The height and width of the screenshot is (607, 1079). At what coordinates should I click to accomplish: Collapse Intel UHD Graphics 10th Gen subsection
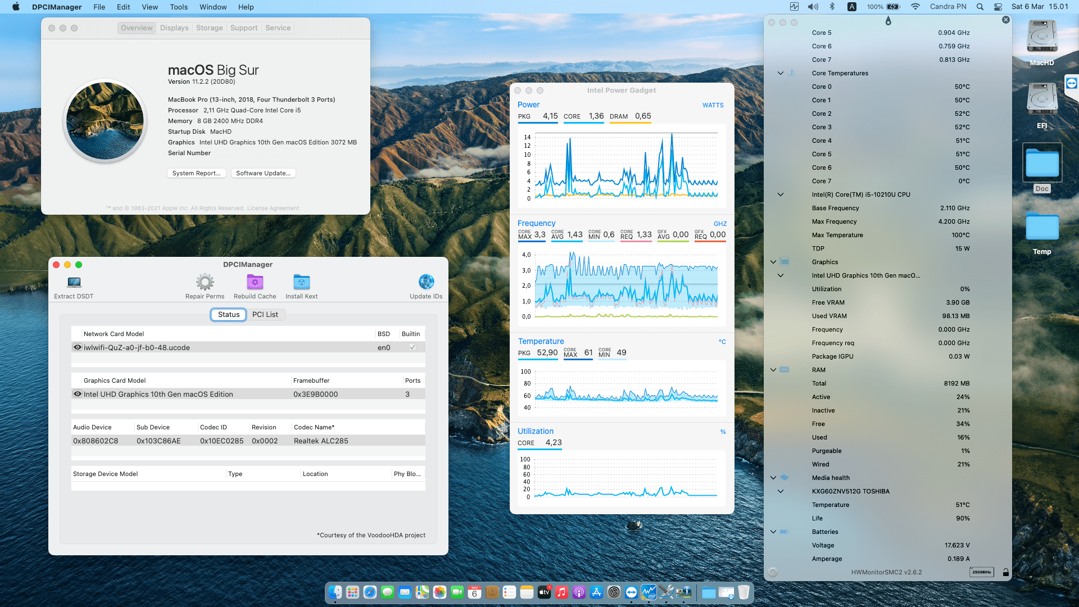[x=781, y=275]
